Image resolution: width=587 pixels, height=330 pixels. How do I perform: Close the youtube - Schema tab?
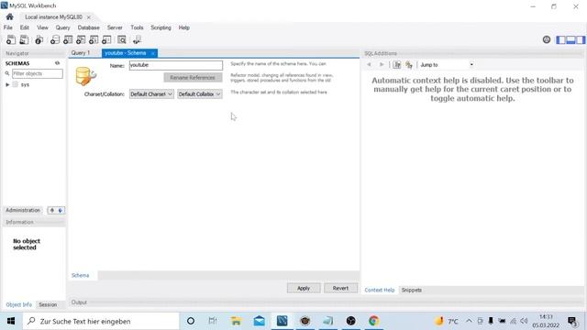coord(153,53)
